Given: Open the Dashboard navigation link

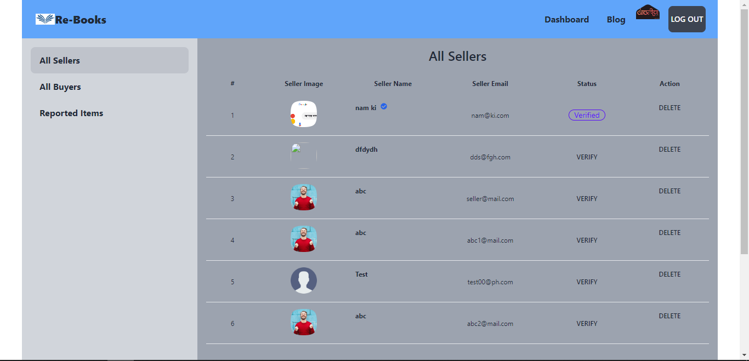Looking at the screenshot, I should click(566, 19).
